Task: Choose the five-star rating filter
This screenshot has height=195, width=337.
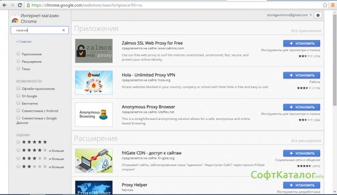Action: point(18,142)
